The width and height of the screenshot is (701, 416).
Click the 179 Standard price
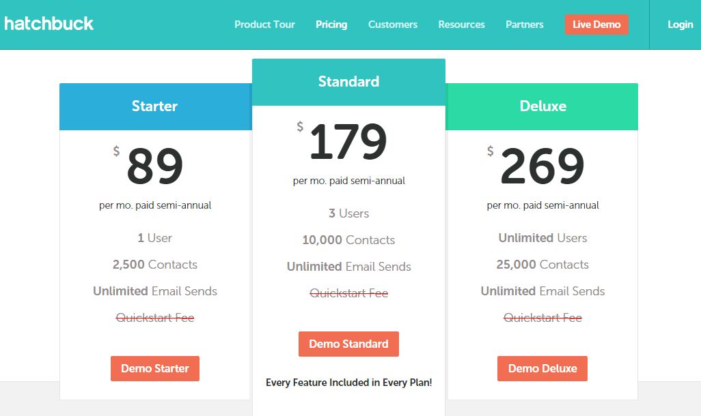click(348, 142)
